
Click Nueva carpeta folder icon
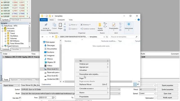100,25
